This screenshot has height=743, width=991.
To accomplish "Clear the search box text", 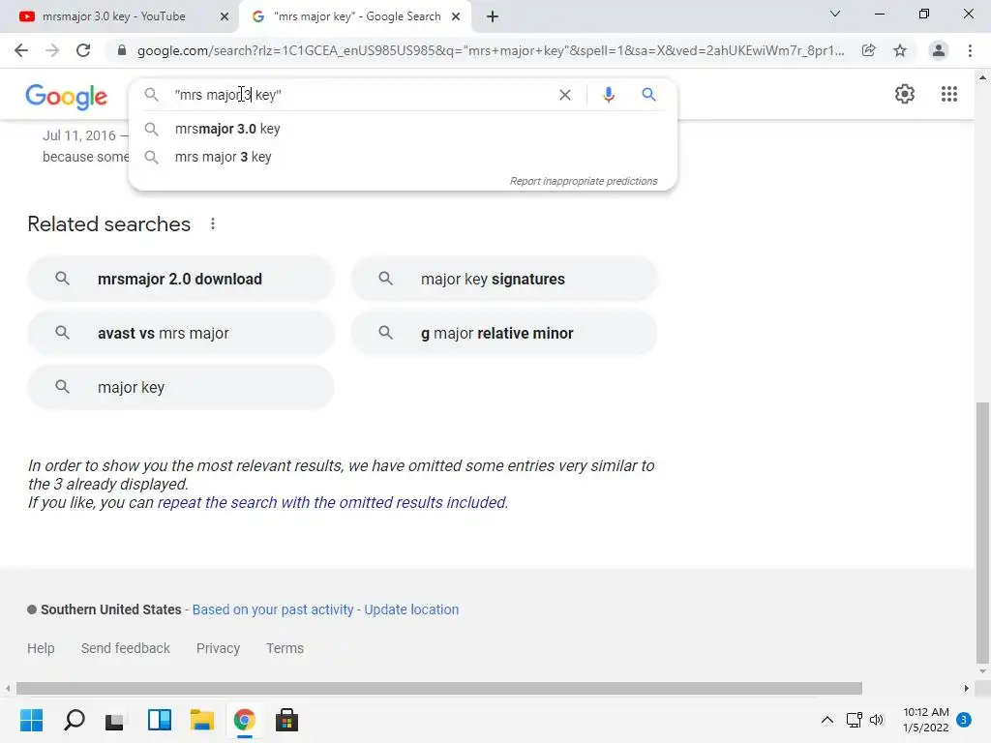I will [565, 95].
